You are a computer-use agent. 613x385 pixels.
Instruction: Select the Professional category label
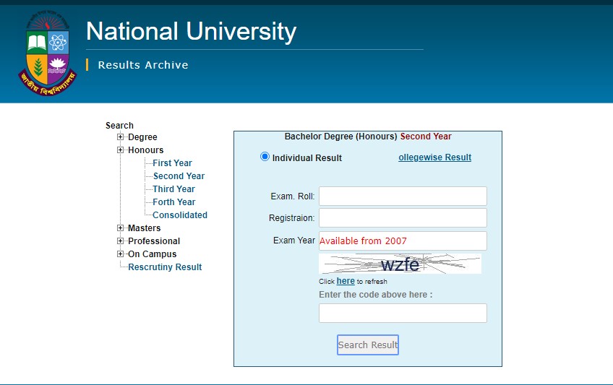coord(154,241)
